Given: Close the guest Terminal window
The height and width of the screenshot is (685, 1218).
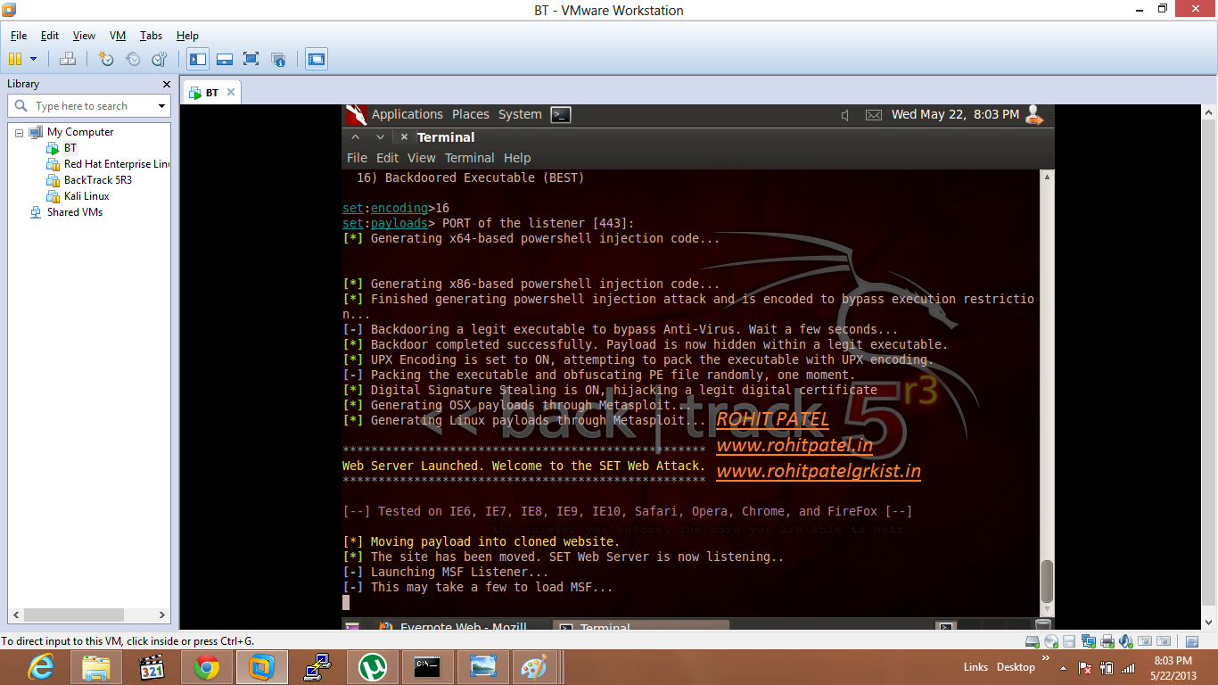Looking at the screenshot, I should tap(404, 137).
